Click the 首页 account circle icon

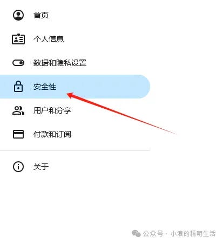click(x=18, y=15)
